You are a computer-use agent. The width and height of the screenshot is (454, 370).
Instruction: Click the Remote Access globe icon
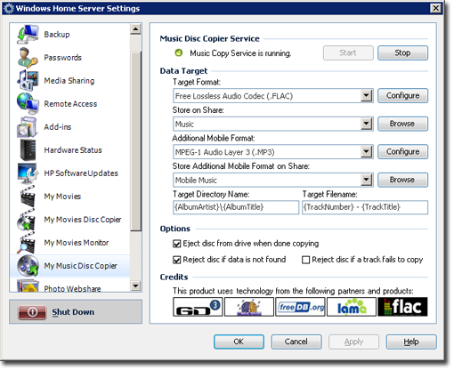[x=28, y=103]
